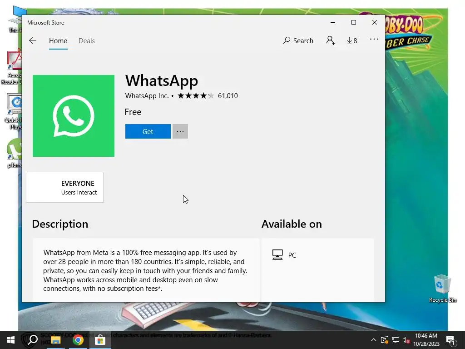Image resolution: width=465 pixels, height=349 pixels.
Task: Select the QuickTime Player desktop shortcut
Action: (x=13, y=112)
